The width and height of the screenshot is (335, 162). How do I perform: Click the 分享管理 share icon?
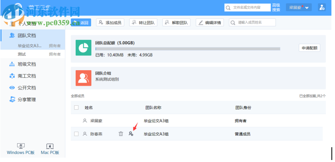[12, 99]
